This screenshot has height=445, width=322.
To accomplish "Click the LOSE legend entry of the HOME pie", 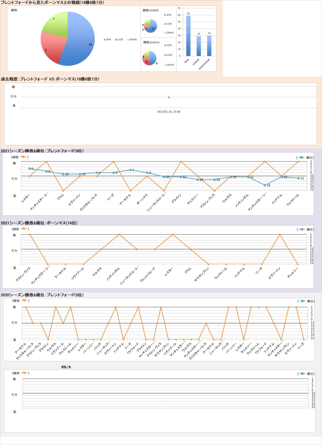I will [168, 24].
